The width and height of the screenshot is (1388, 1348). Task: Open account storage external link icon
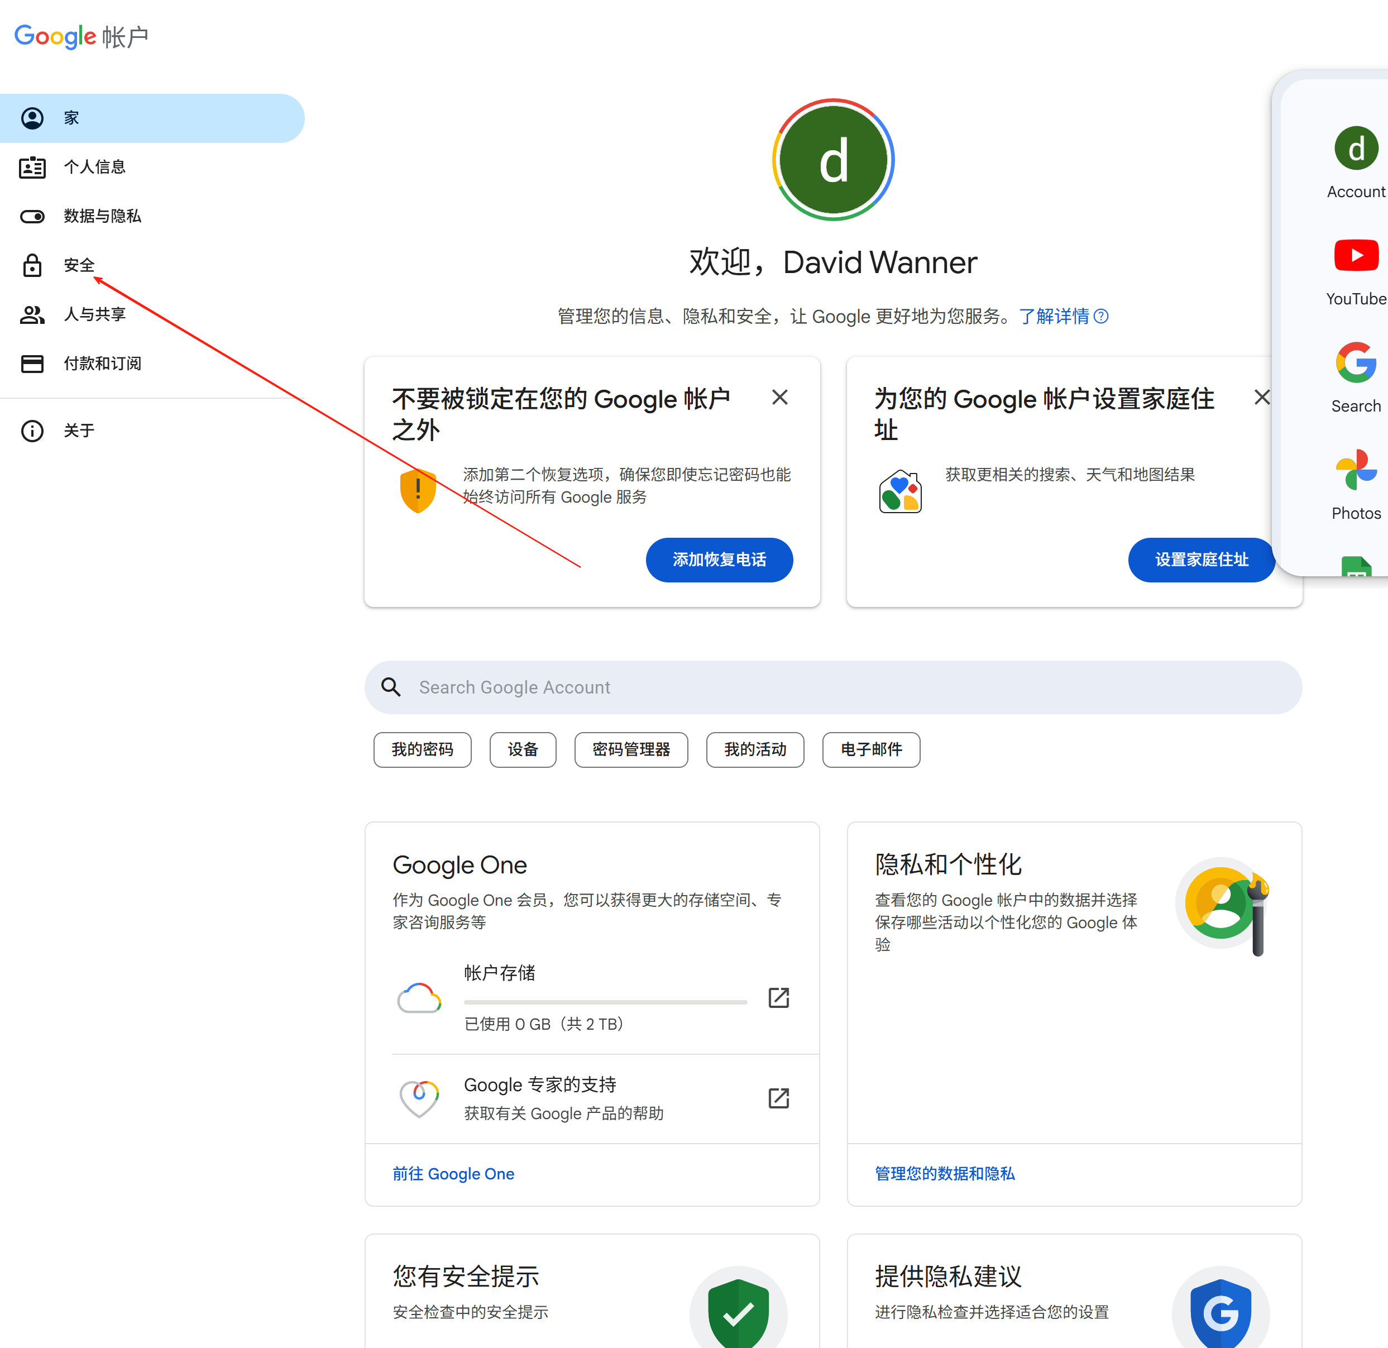pos(778,997)
